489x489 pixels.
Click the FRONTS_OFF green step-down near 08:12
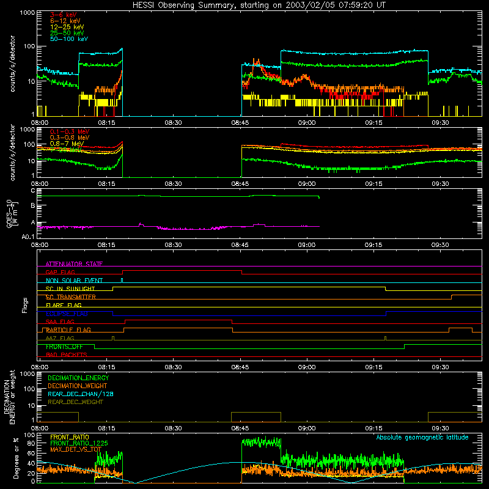[x=95, y=347]
